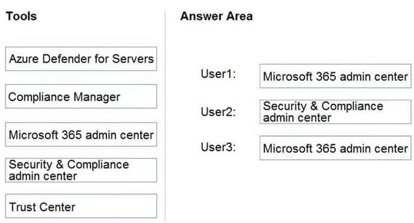This screenshot has height=223, width=414.
Task: Pick the two-line answer box beside User2
Action: coord(335,112)
